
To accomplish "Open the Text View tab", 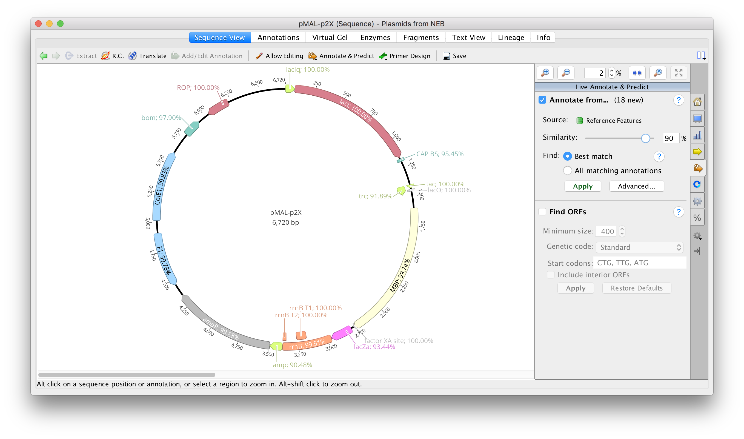I will 468,37.
